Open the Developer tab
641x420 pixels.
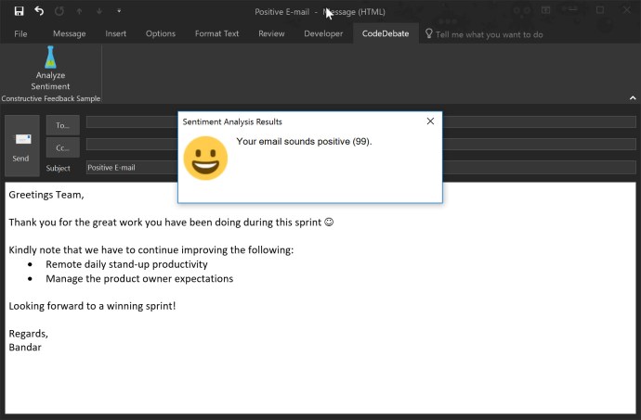click(322, 33)
